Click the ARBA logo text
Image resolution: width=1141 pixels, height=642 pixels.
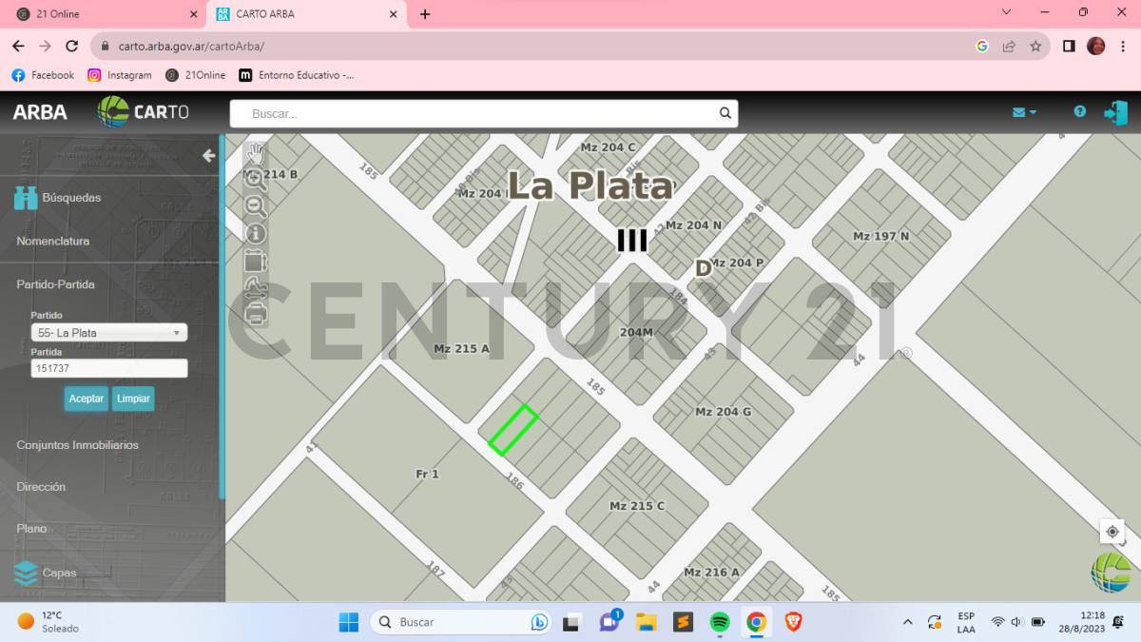40,112
